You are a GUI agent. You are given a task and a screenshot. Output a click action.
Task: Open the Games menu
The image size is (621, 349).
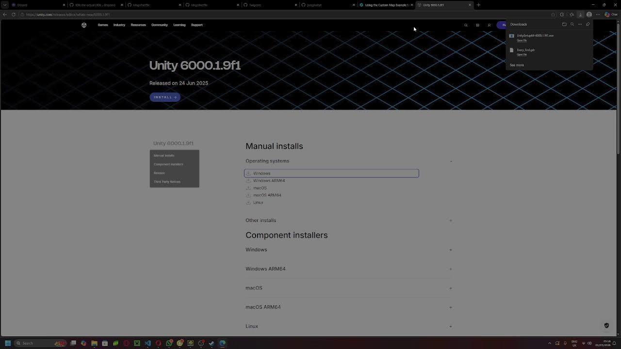click(103, 25)
